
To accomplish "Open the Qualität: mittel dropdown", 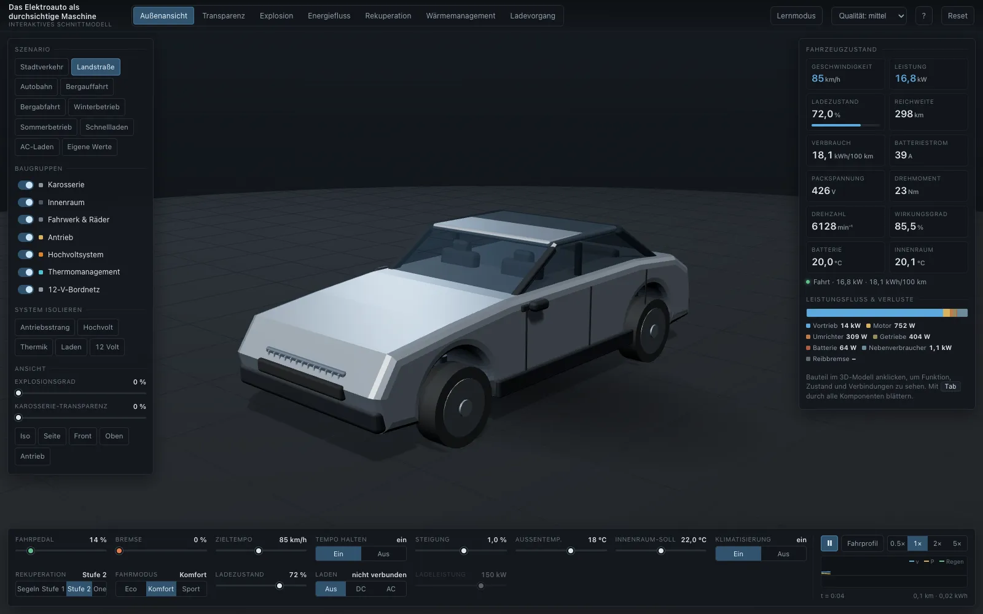I will 869,16.
